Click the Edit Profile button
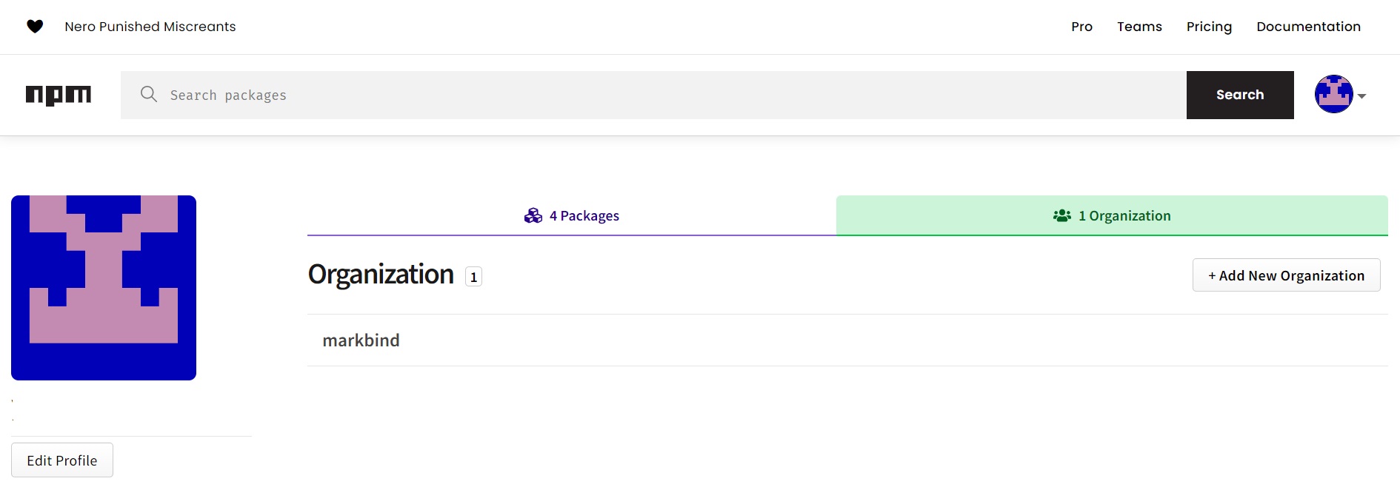Image resolution: width=1400 pixels, height=504 pixels. [x=61, y=460]
